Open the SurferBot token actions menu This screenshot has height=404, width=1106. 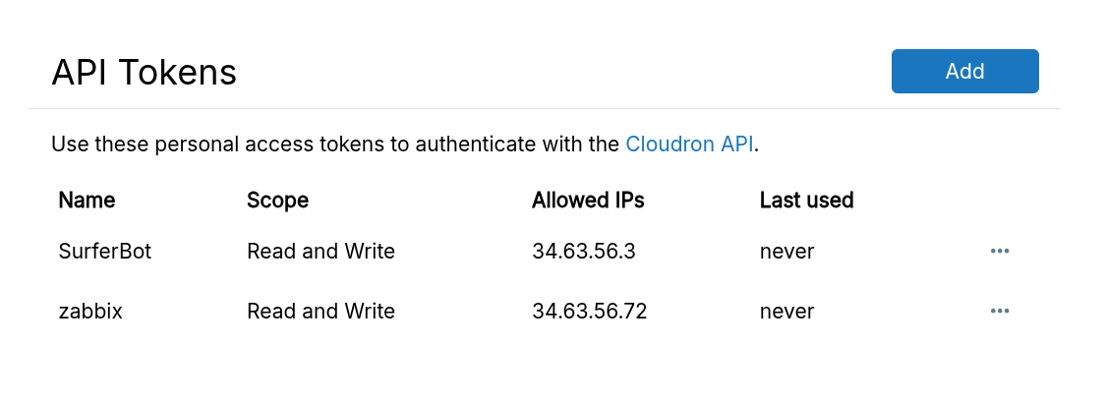pyautogui.click(x=1000, y=251)
